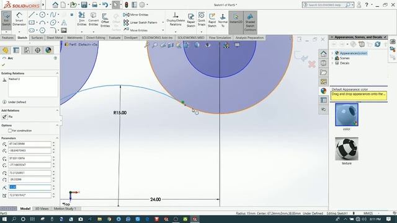Toggle Shaded Sketch Contours
Screen dimensions: 397x223
[x=250, y=22]
